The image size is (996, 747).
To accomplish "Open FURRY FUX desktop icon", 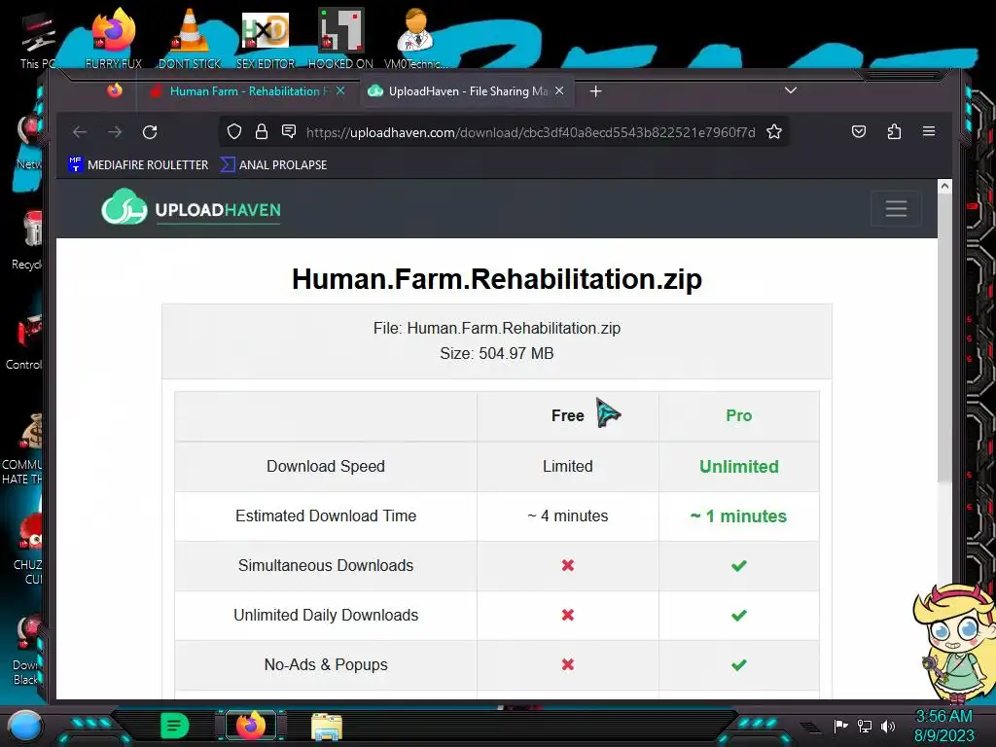I will pyautogui.click(x=113, y=38).
